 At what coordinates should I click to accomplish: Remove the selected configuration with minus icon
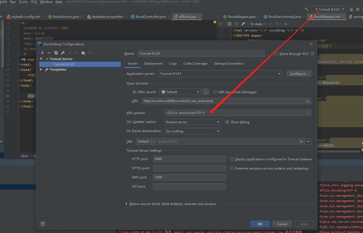click(x=49, y=53)
